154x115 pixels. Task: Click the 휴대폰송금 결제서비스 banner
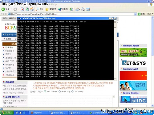[133, 86]
